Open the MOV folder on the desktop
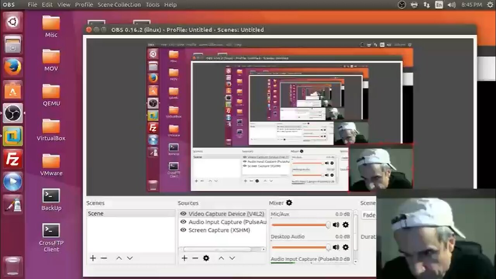496x279 pixels. pos(51,61)
